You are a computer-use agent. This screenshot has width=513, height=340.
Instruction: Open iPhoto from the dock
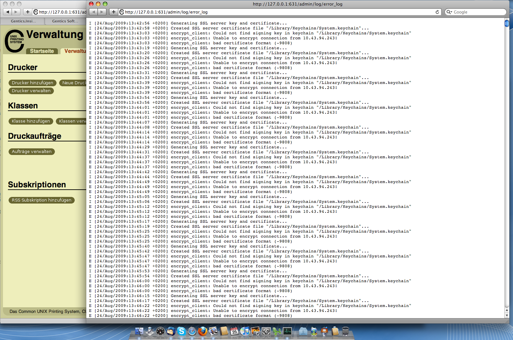(256, 331)
